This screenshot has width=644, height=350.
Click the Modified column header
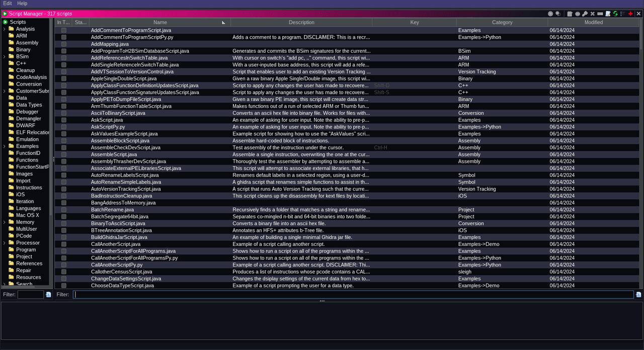click(593, 23)
